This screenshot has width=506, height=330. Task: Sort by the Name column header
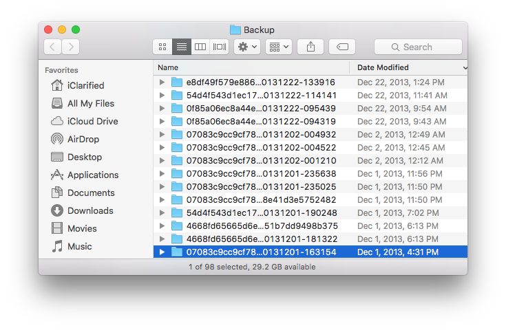pos(251,67)
